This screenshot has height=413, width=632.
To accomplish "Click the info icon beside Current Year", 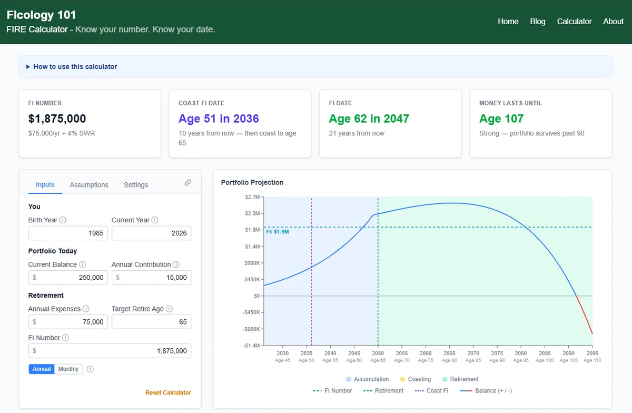I will pos(155,220).
